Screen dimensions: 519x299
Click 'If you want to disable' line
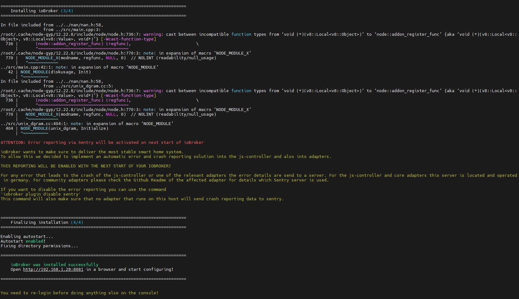[83, 189]
